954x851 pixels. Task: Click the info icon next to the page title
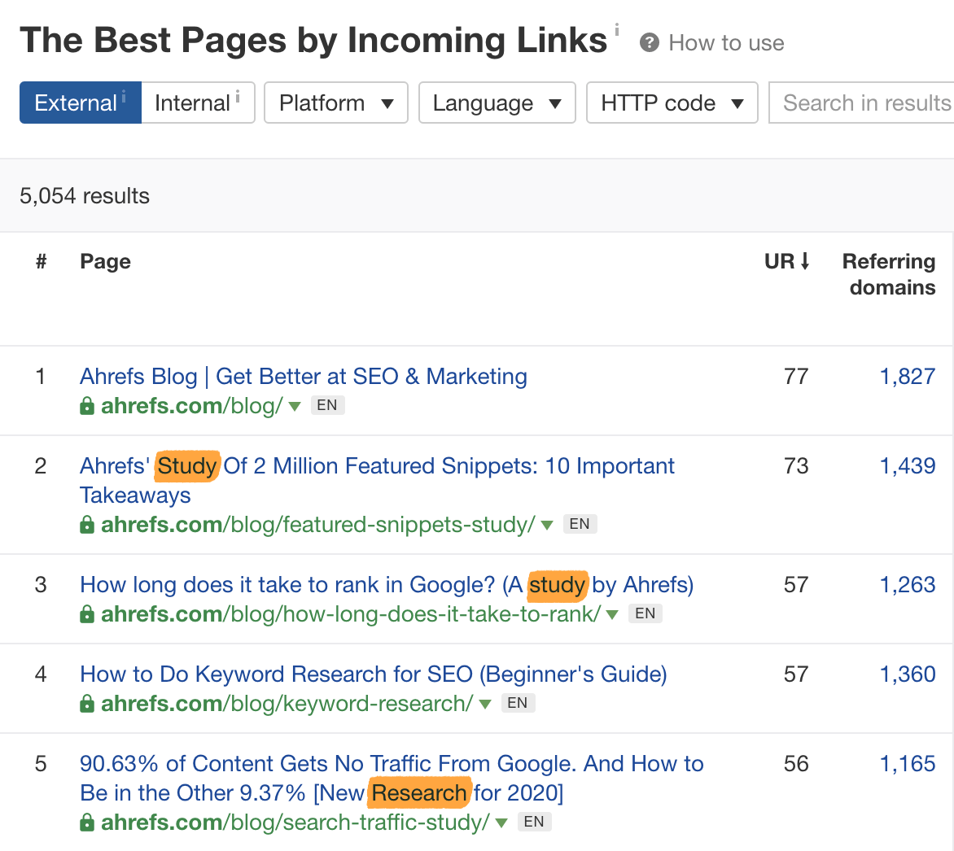[617, 30]
